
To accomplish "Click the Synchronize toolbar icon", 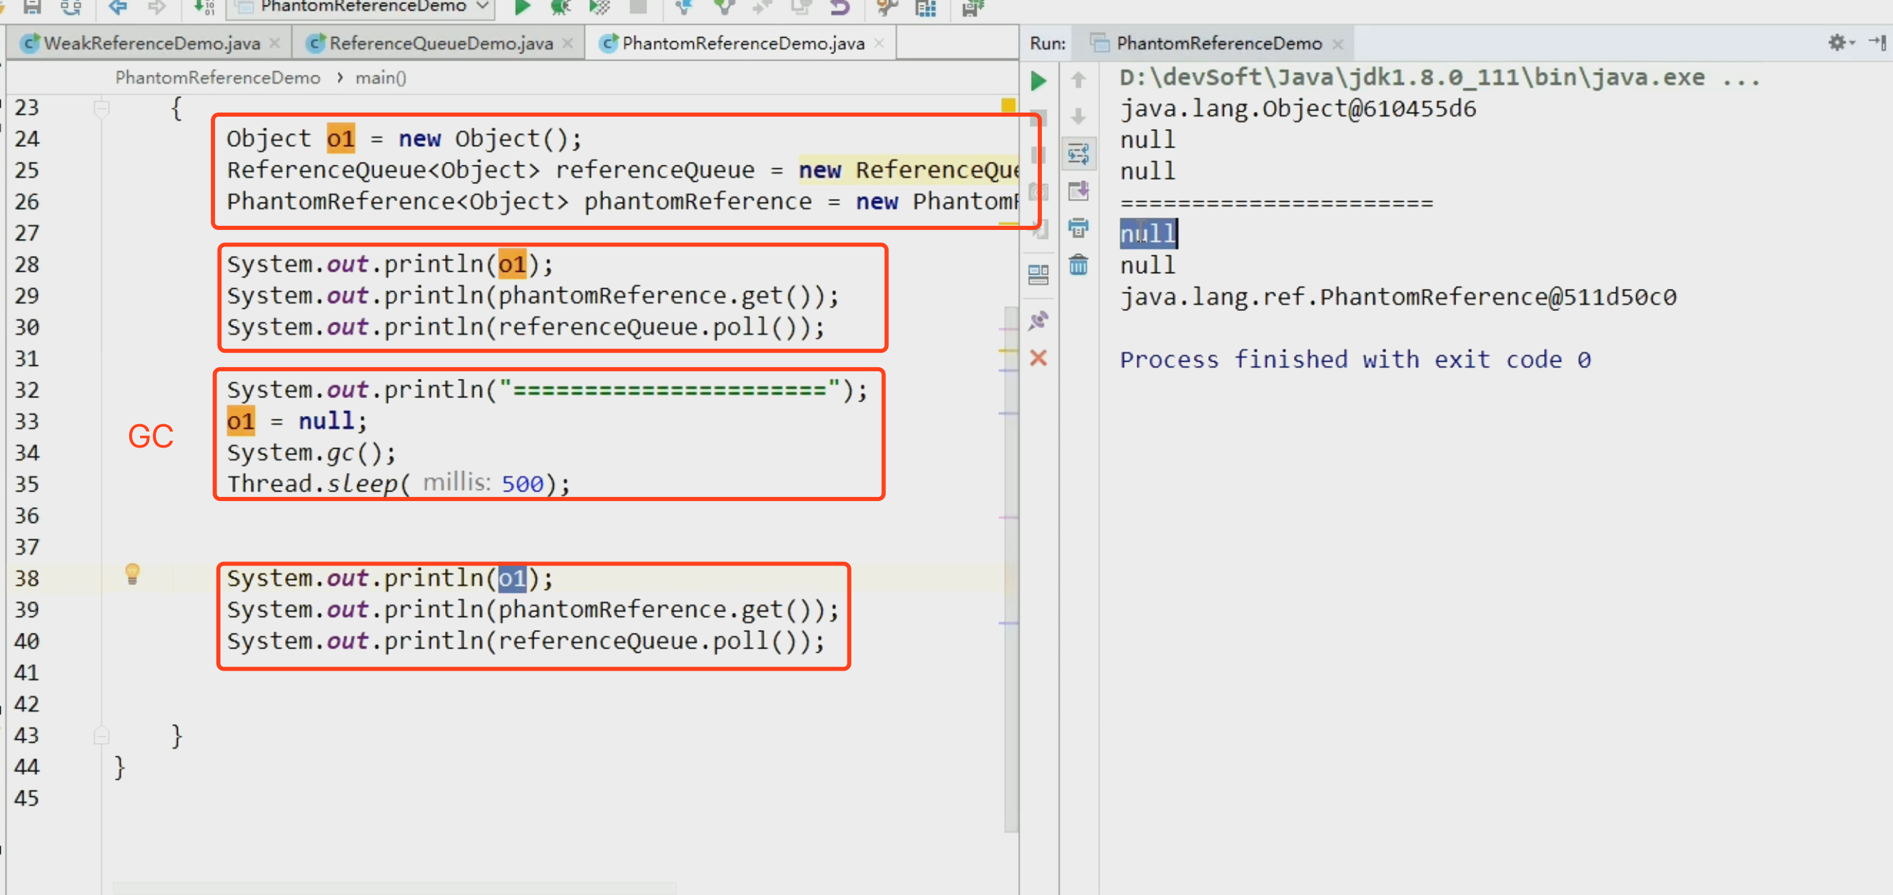I will 71,8.
